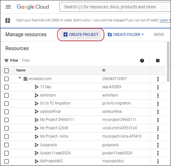Check the box for ashishpro project
This screenshot has height=166, width=171.
(6, 96)
